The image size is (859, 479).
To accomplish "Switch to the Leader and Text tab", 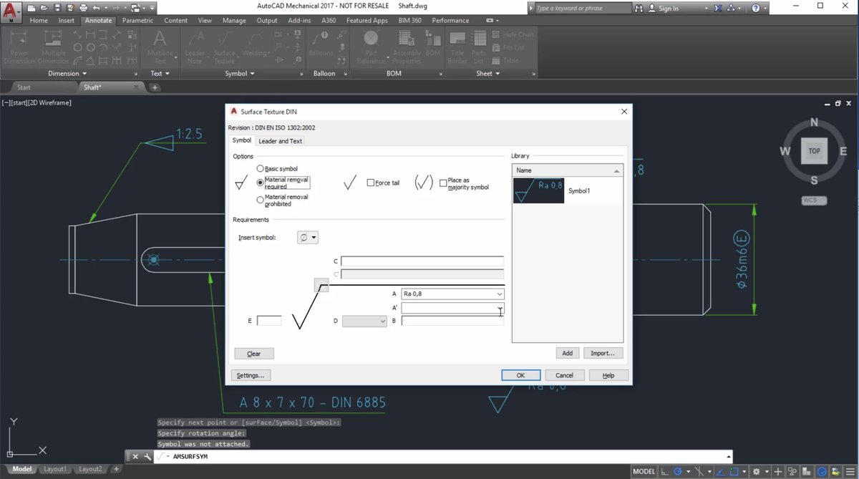I will pyautogui.click(x=280, y=141).
